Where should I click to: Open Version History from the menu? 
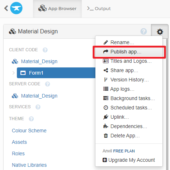click(129, 80)
